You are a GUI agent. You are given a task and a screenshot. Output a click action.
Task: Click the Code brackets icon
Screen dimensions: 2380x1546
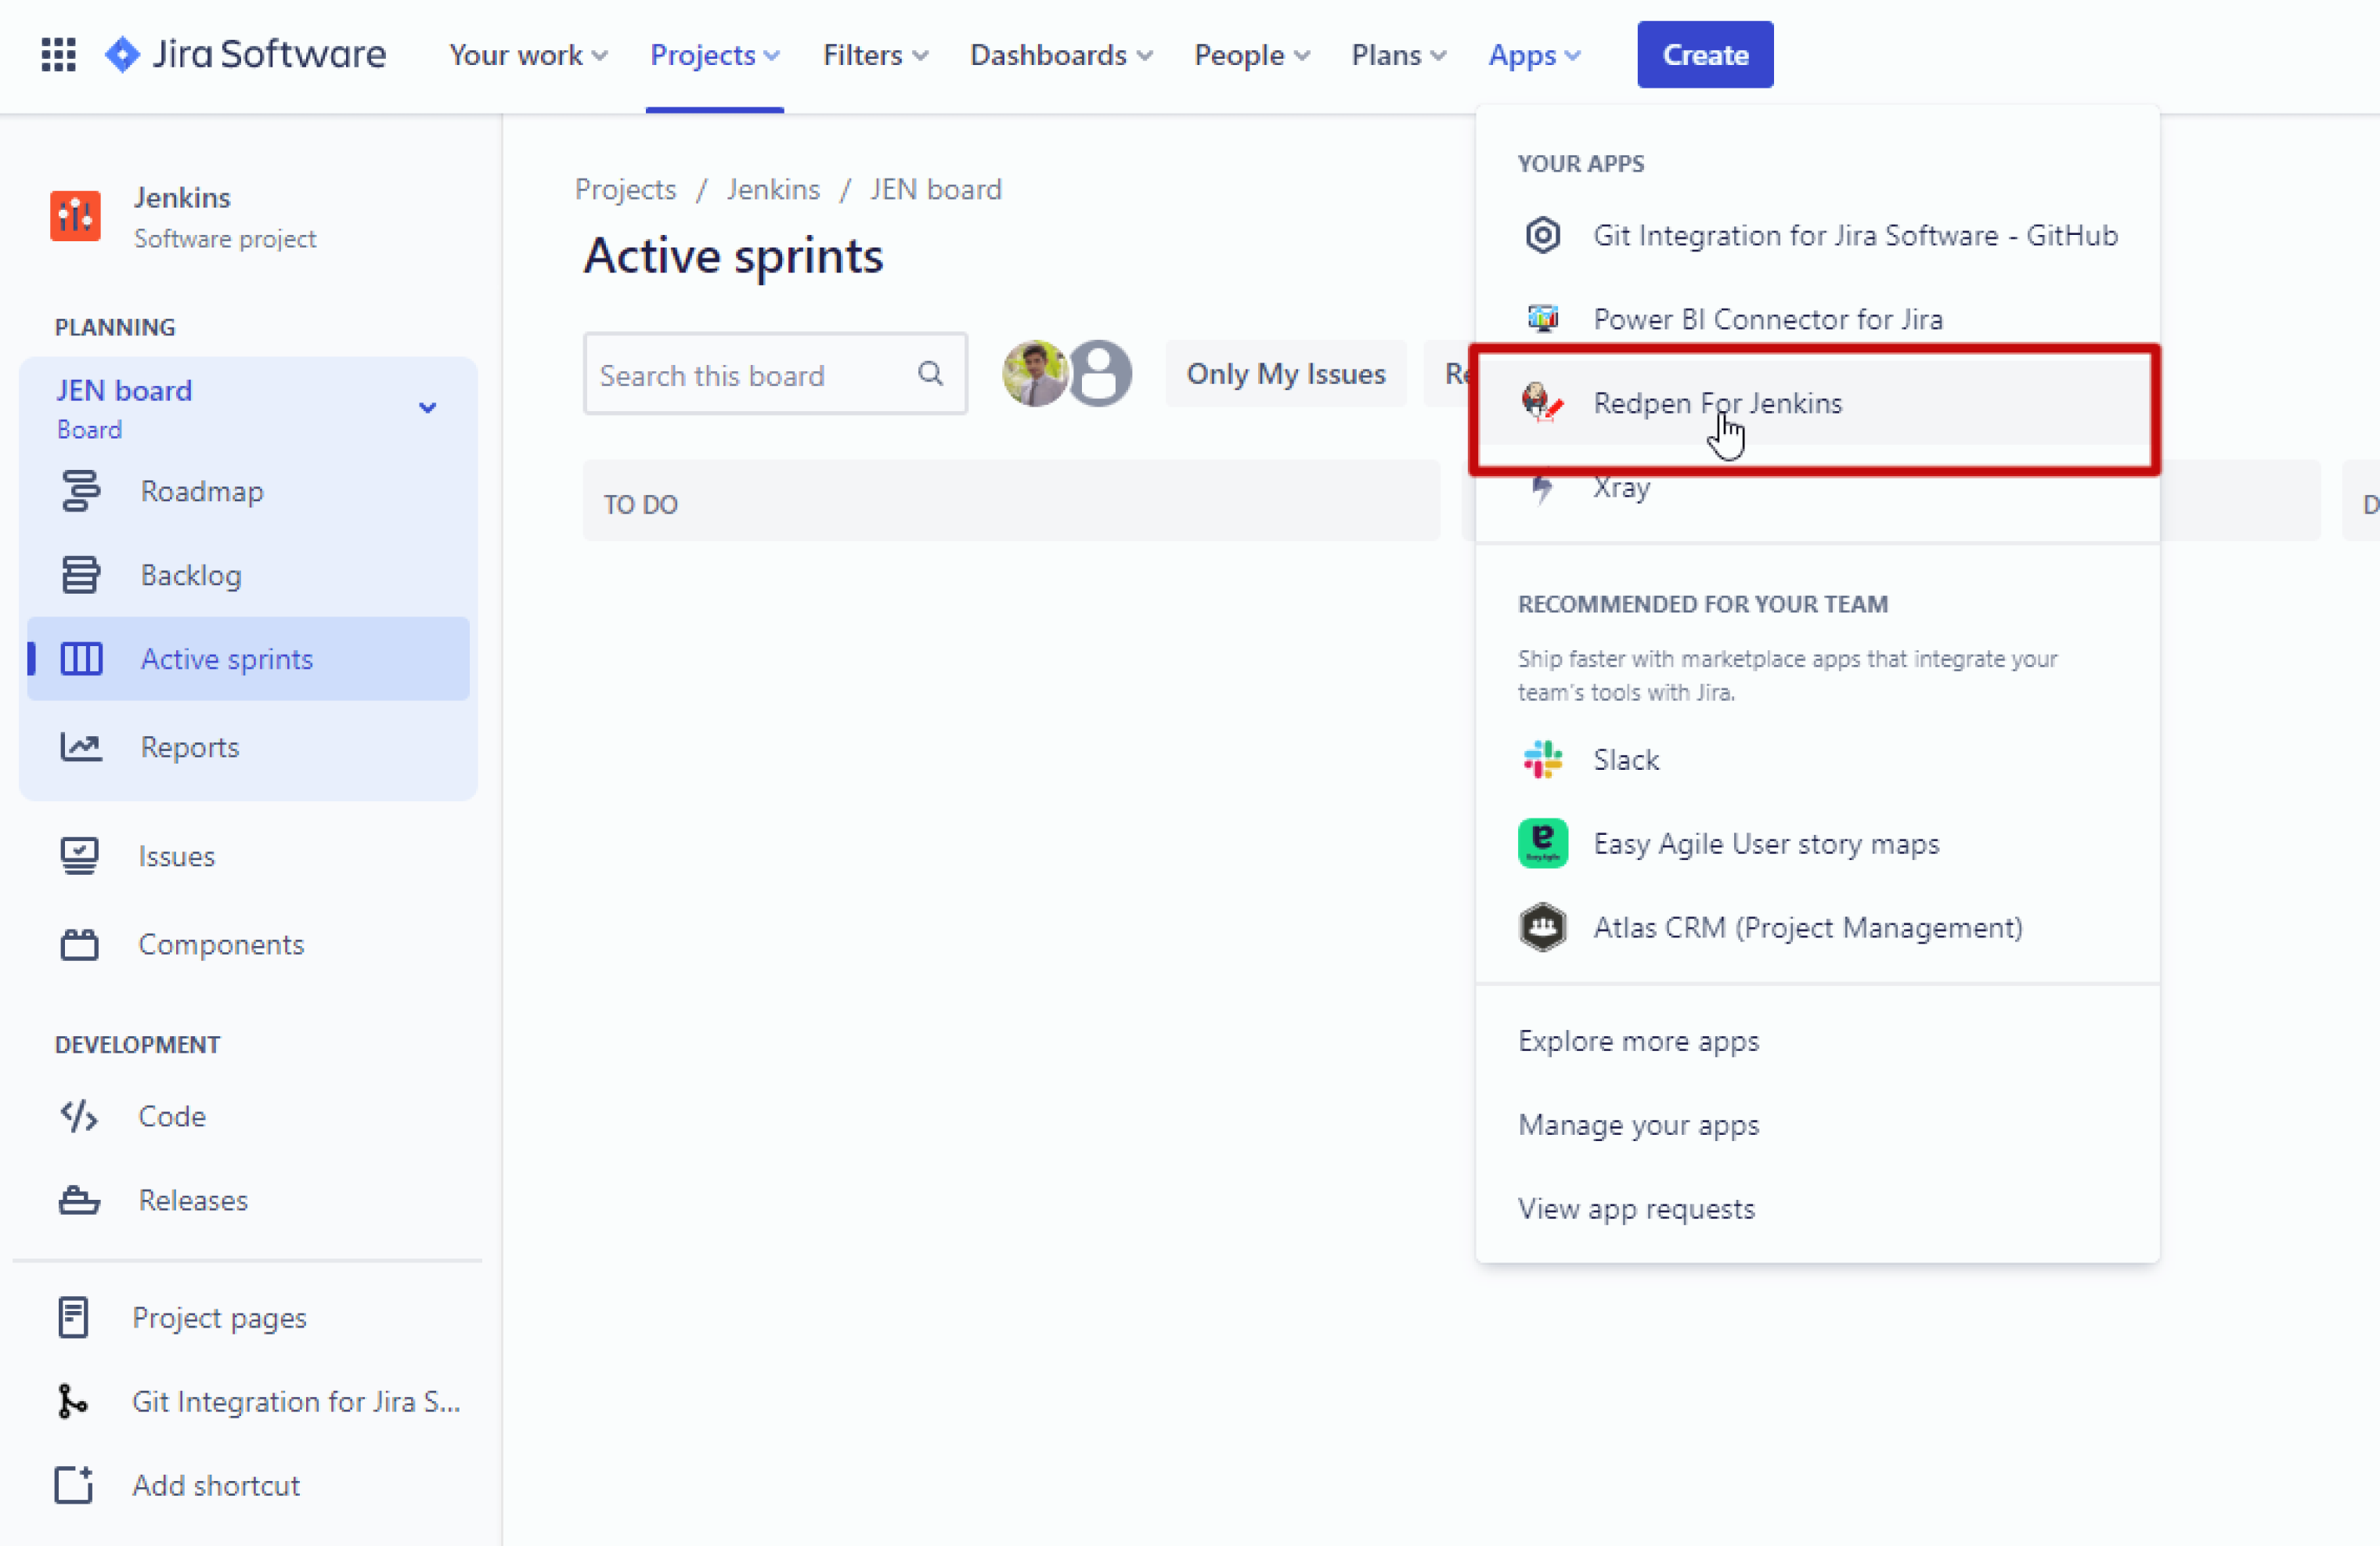pyautogui.click(x=79, y=1116)
